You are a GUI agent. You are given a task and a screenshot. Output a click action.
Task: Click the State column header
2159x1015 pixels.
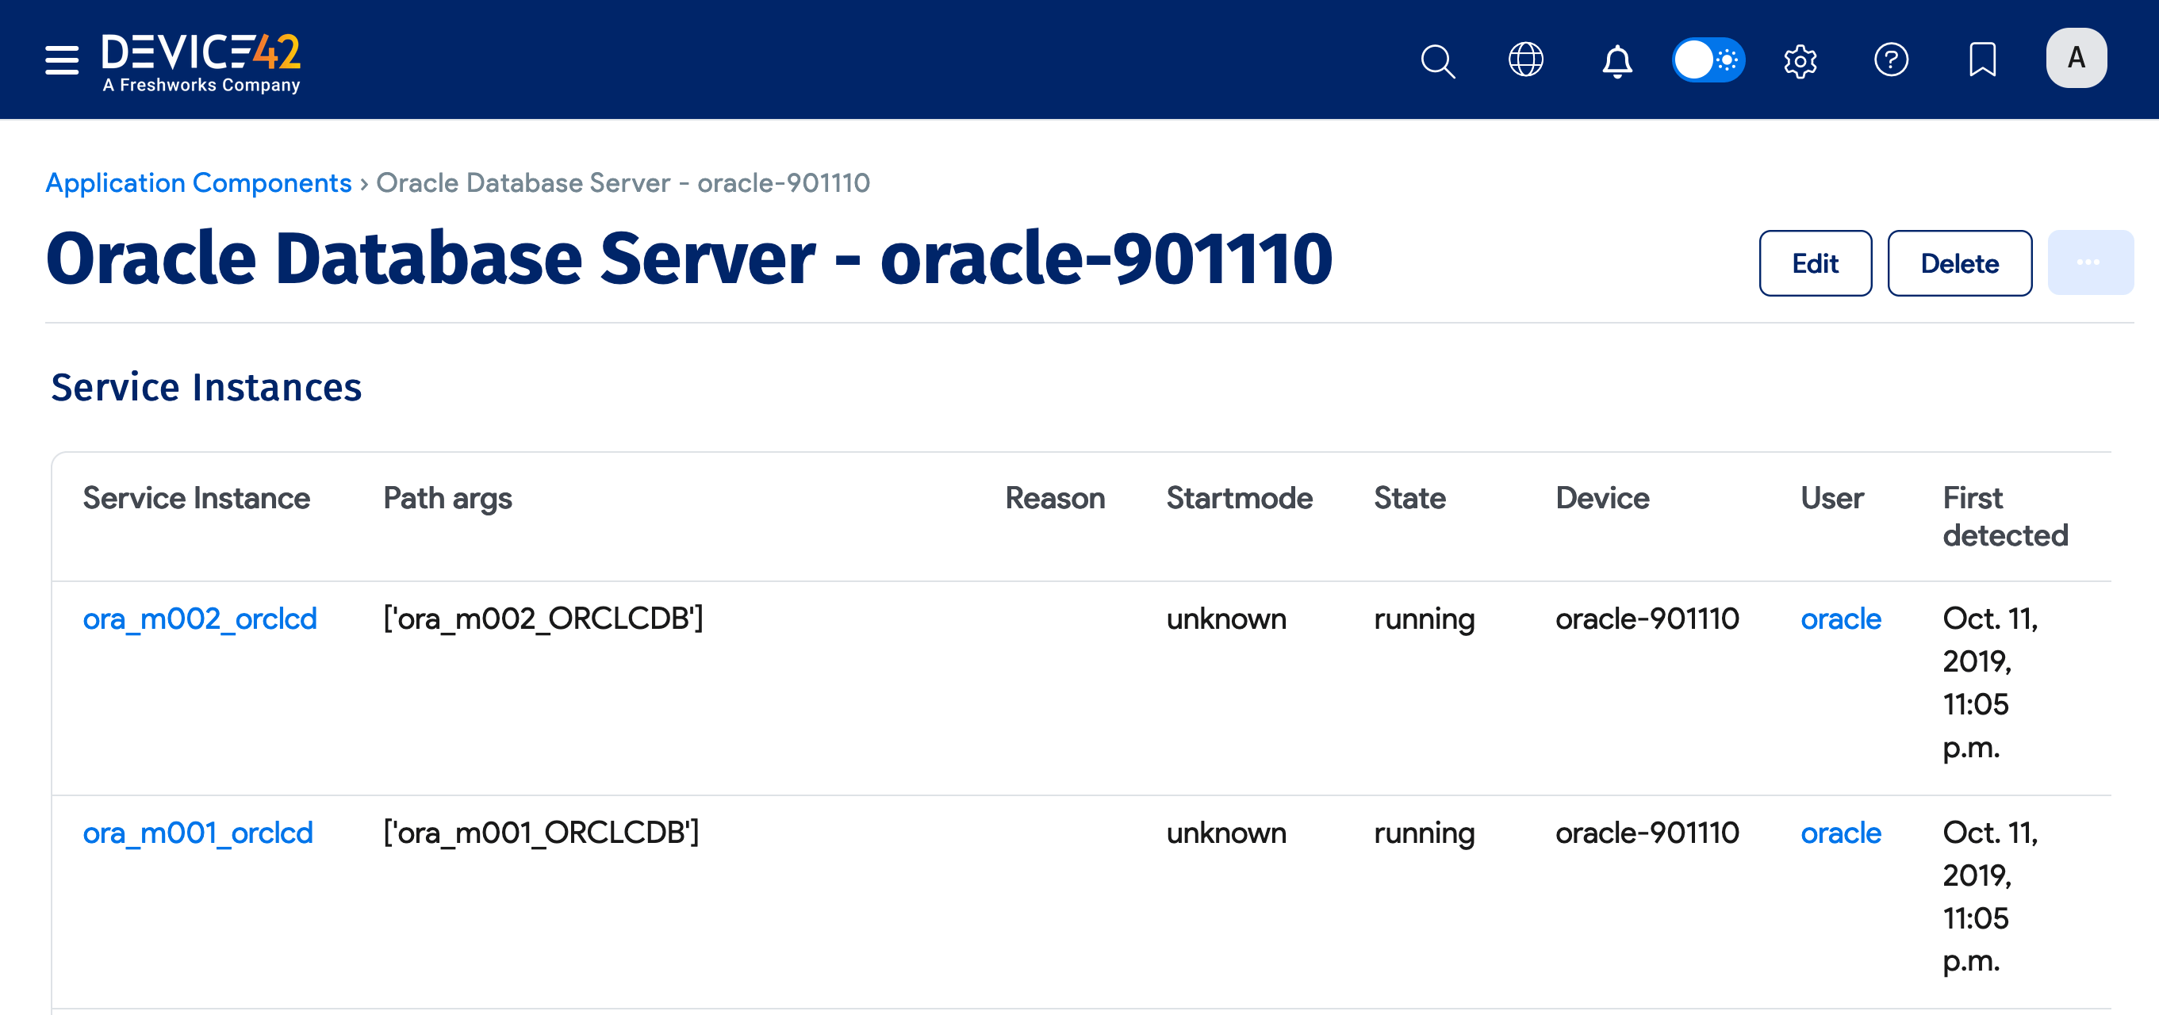point(1409,497)
